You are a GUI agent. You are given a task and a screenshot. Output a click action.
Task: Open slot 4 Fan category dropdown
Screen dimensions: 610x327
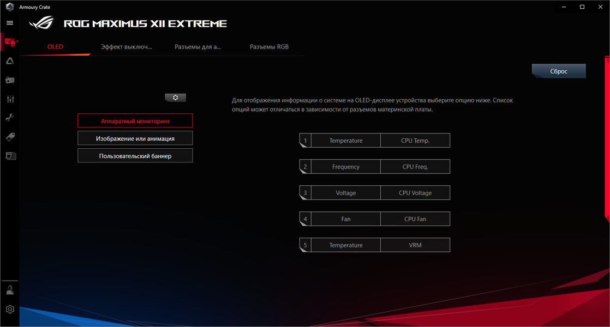click(x=346, y=219)
